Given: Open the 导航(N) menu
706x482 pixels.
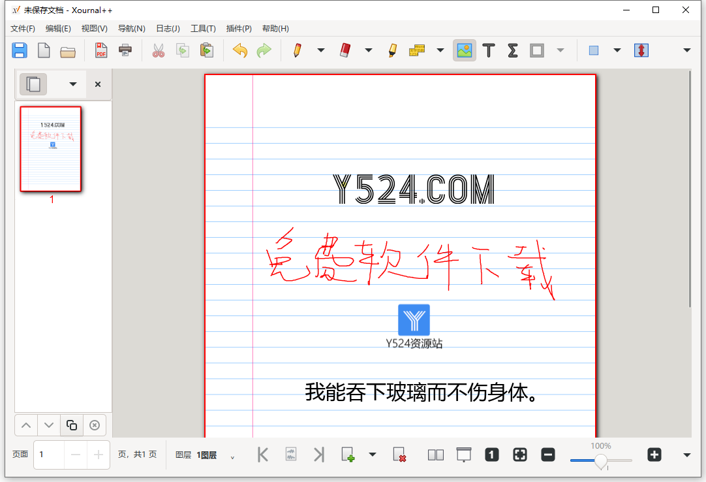Looking at the screenshot, I should [x=131, y=28].
